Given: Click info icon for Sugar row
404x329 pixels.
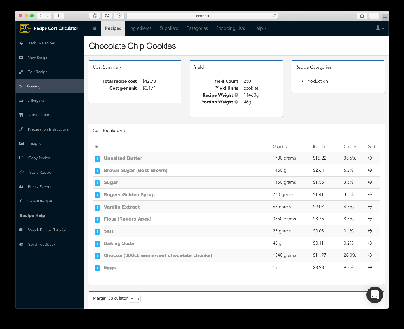Looking at the screenshot, I should [97, 183].
